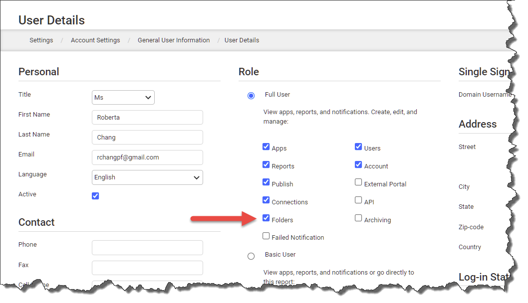Select the Full User radio button
The height and width of the screenshot is (303, 528).
pyautogui.click(x=251, y=96)
